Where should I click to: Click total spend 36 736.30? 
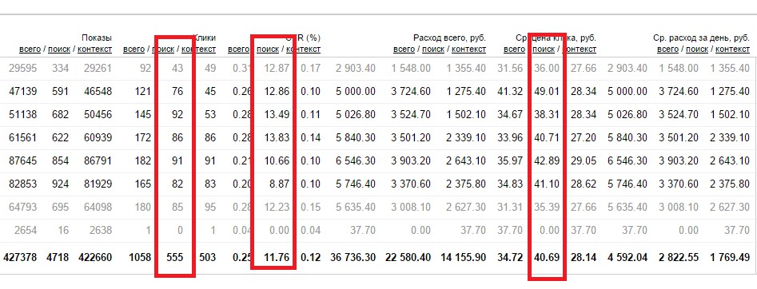coord(353,258)
